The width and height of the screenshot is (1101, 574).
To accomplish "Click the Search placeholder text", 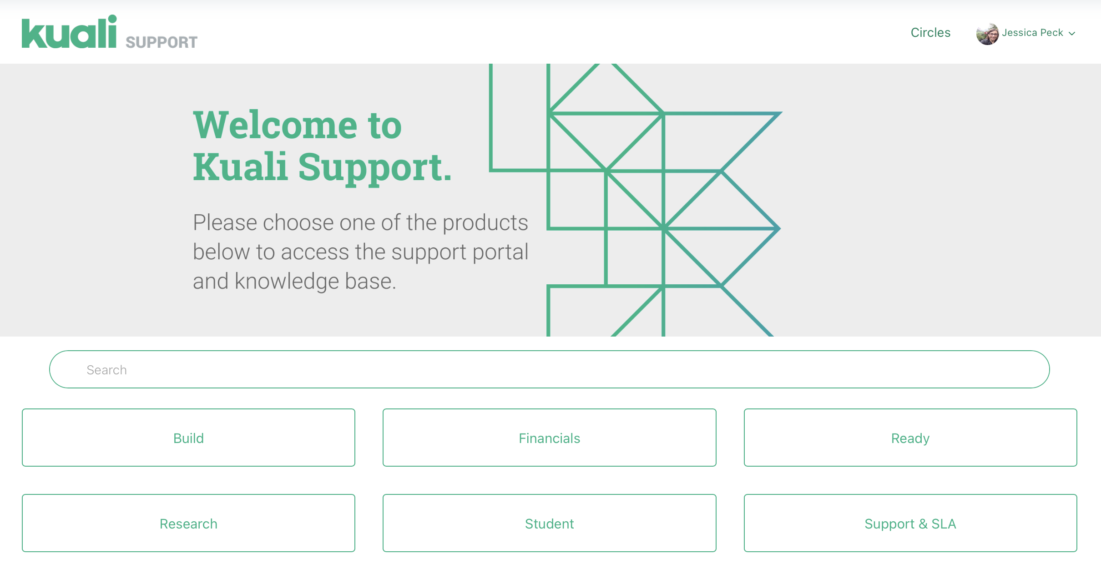I will coord(106,369).
